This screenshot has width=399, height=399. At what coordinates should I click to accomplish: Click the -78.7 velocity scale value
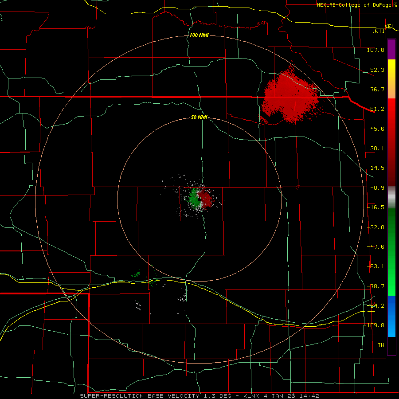(x=376, y=286)
